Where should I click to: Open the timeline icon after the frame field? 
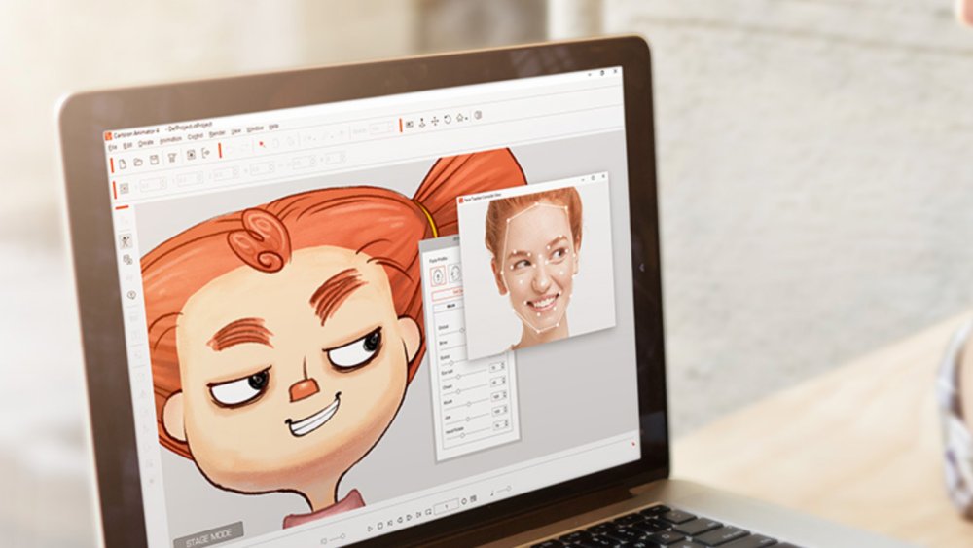point(473,498)
